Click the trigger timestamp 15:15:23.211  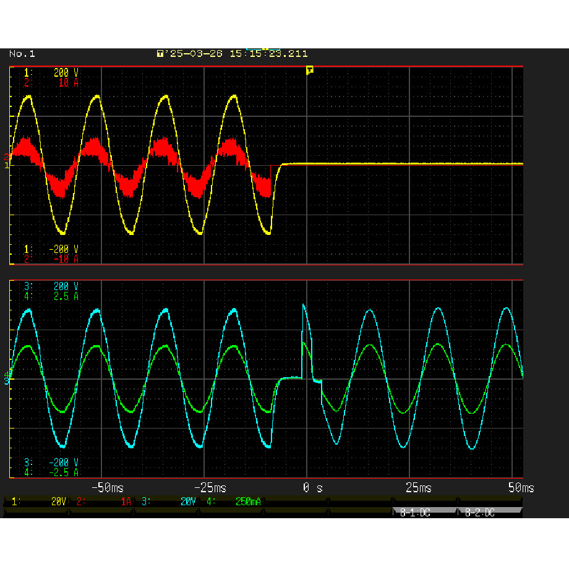268,54
